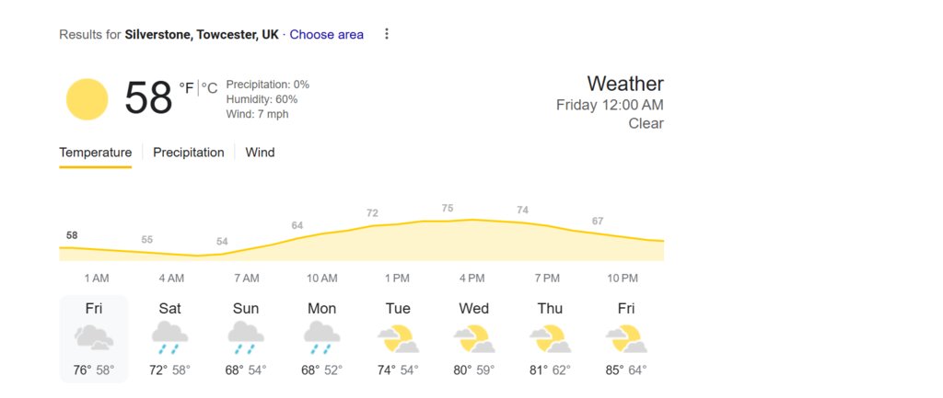
Task: Click the 10 PM hour label
Action: tap(623, 279)
